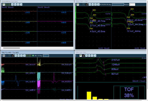Click the first green grid layout icon in Free EMG

[7, 4]
